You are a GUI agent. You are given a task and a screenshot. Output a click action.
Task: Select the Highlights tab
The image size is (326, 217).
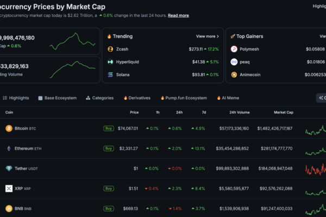[16, 98]
